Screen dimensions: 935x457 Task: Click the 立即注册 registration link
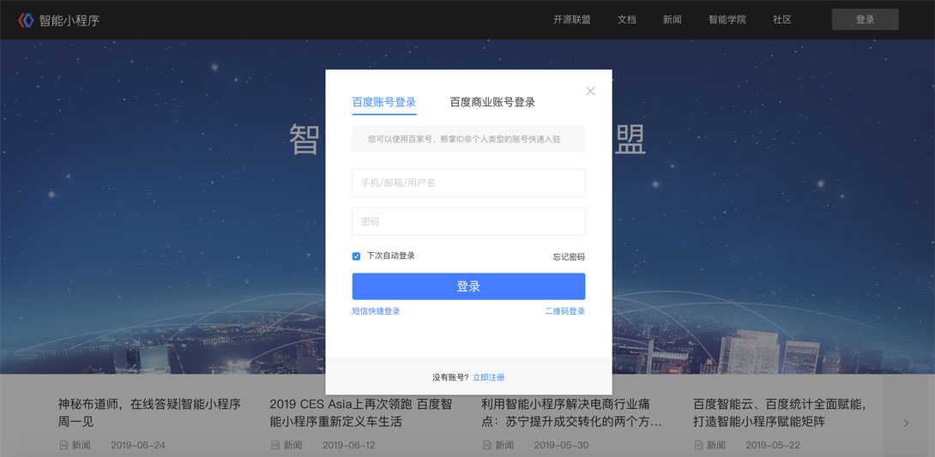point(488,377)
